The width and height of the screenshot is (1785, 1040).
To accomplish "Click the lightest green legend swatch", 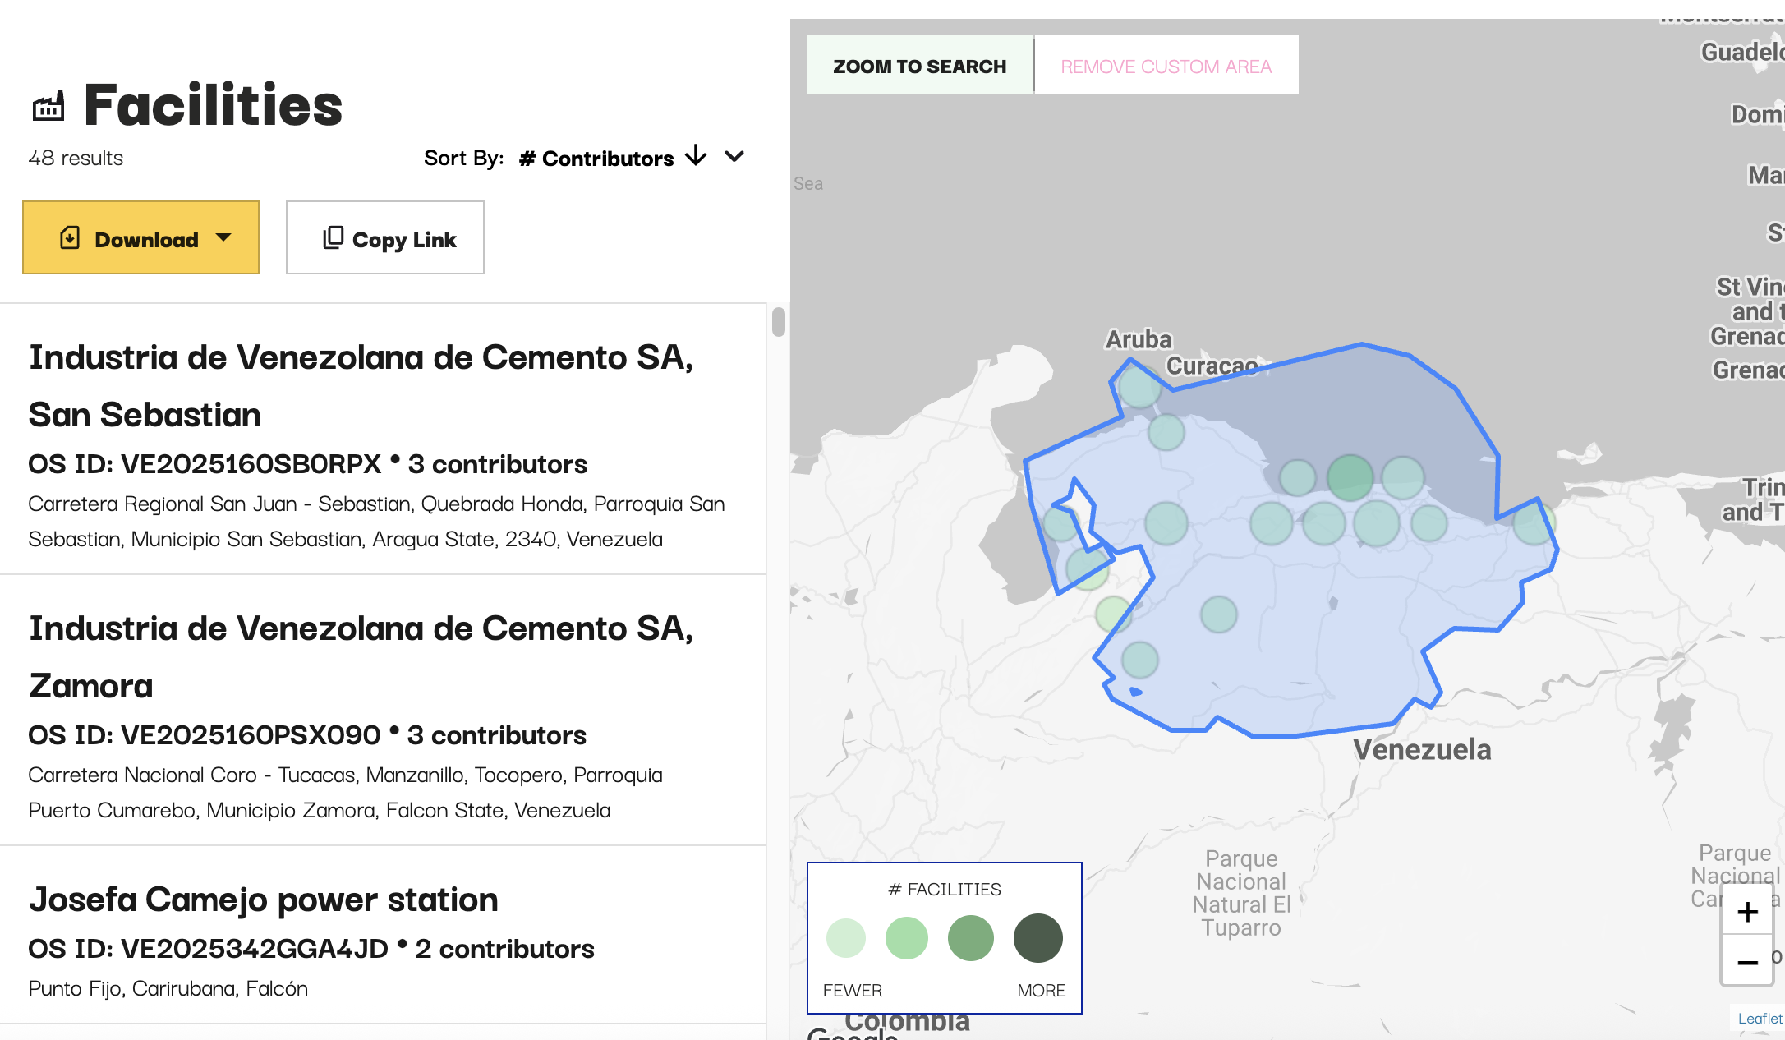I will tap(845, 938).
